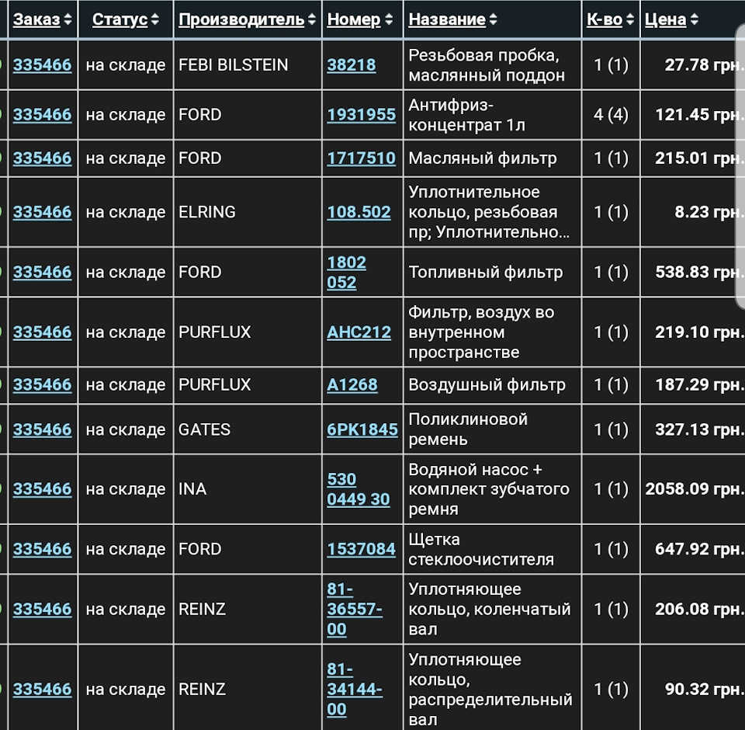Open INA part 530 0449 30

point(359,489)
